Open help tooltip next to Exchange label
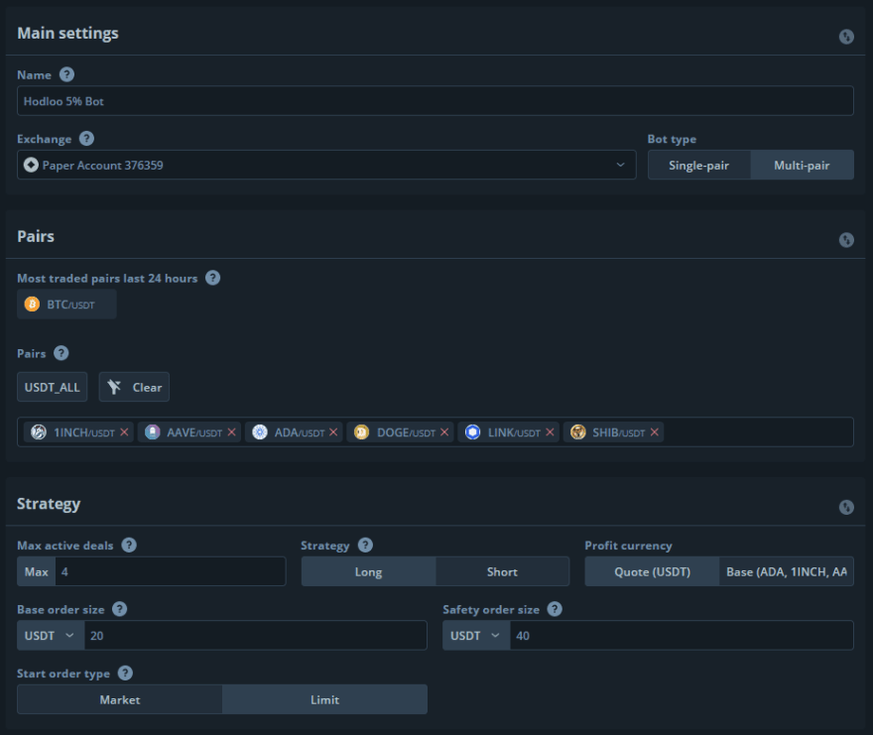 tap(86, 139)
